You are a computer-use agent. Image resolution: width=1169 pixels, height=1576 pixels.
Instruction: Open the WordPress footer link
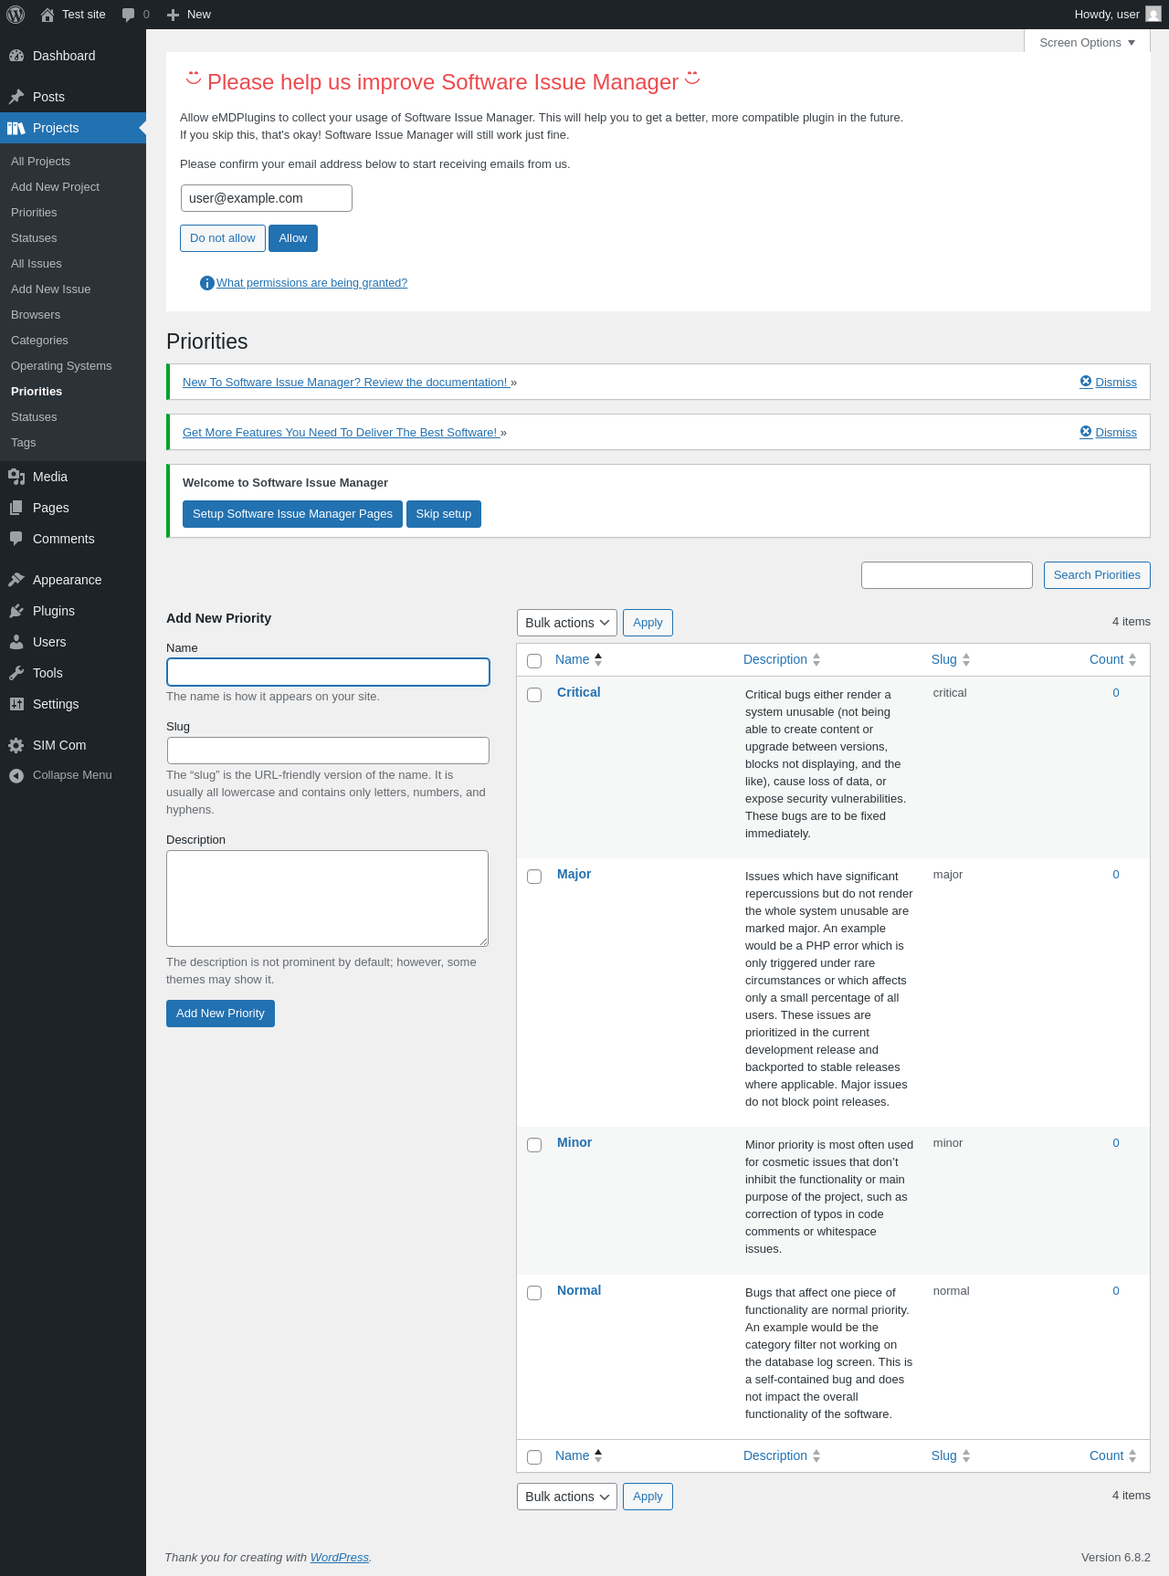340,1558
